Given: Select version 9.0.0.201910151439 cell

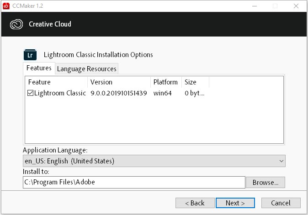Looking at the screenshot, I should (119, 93).
